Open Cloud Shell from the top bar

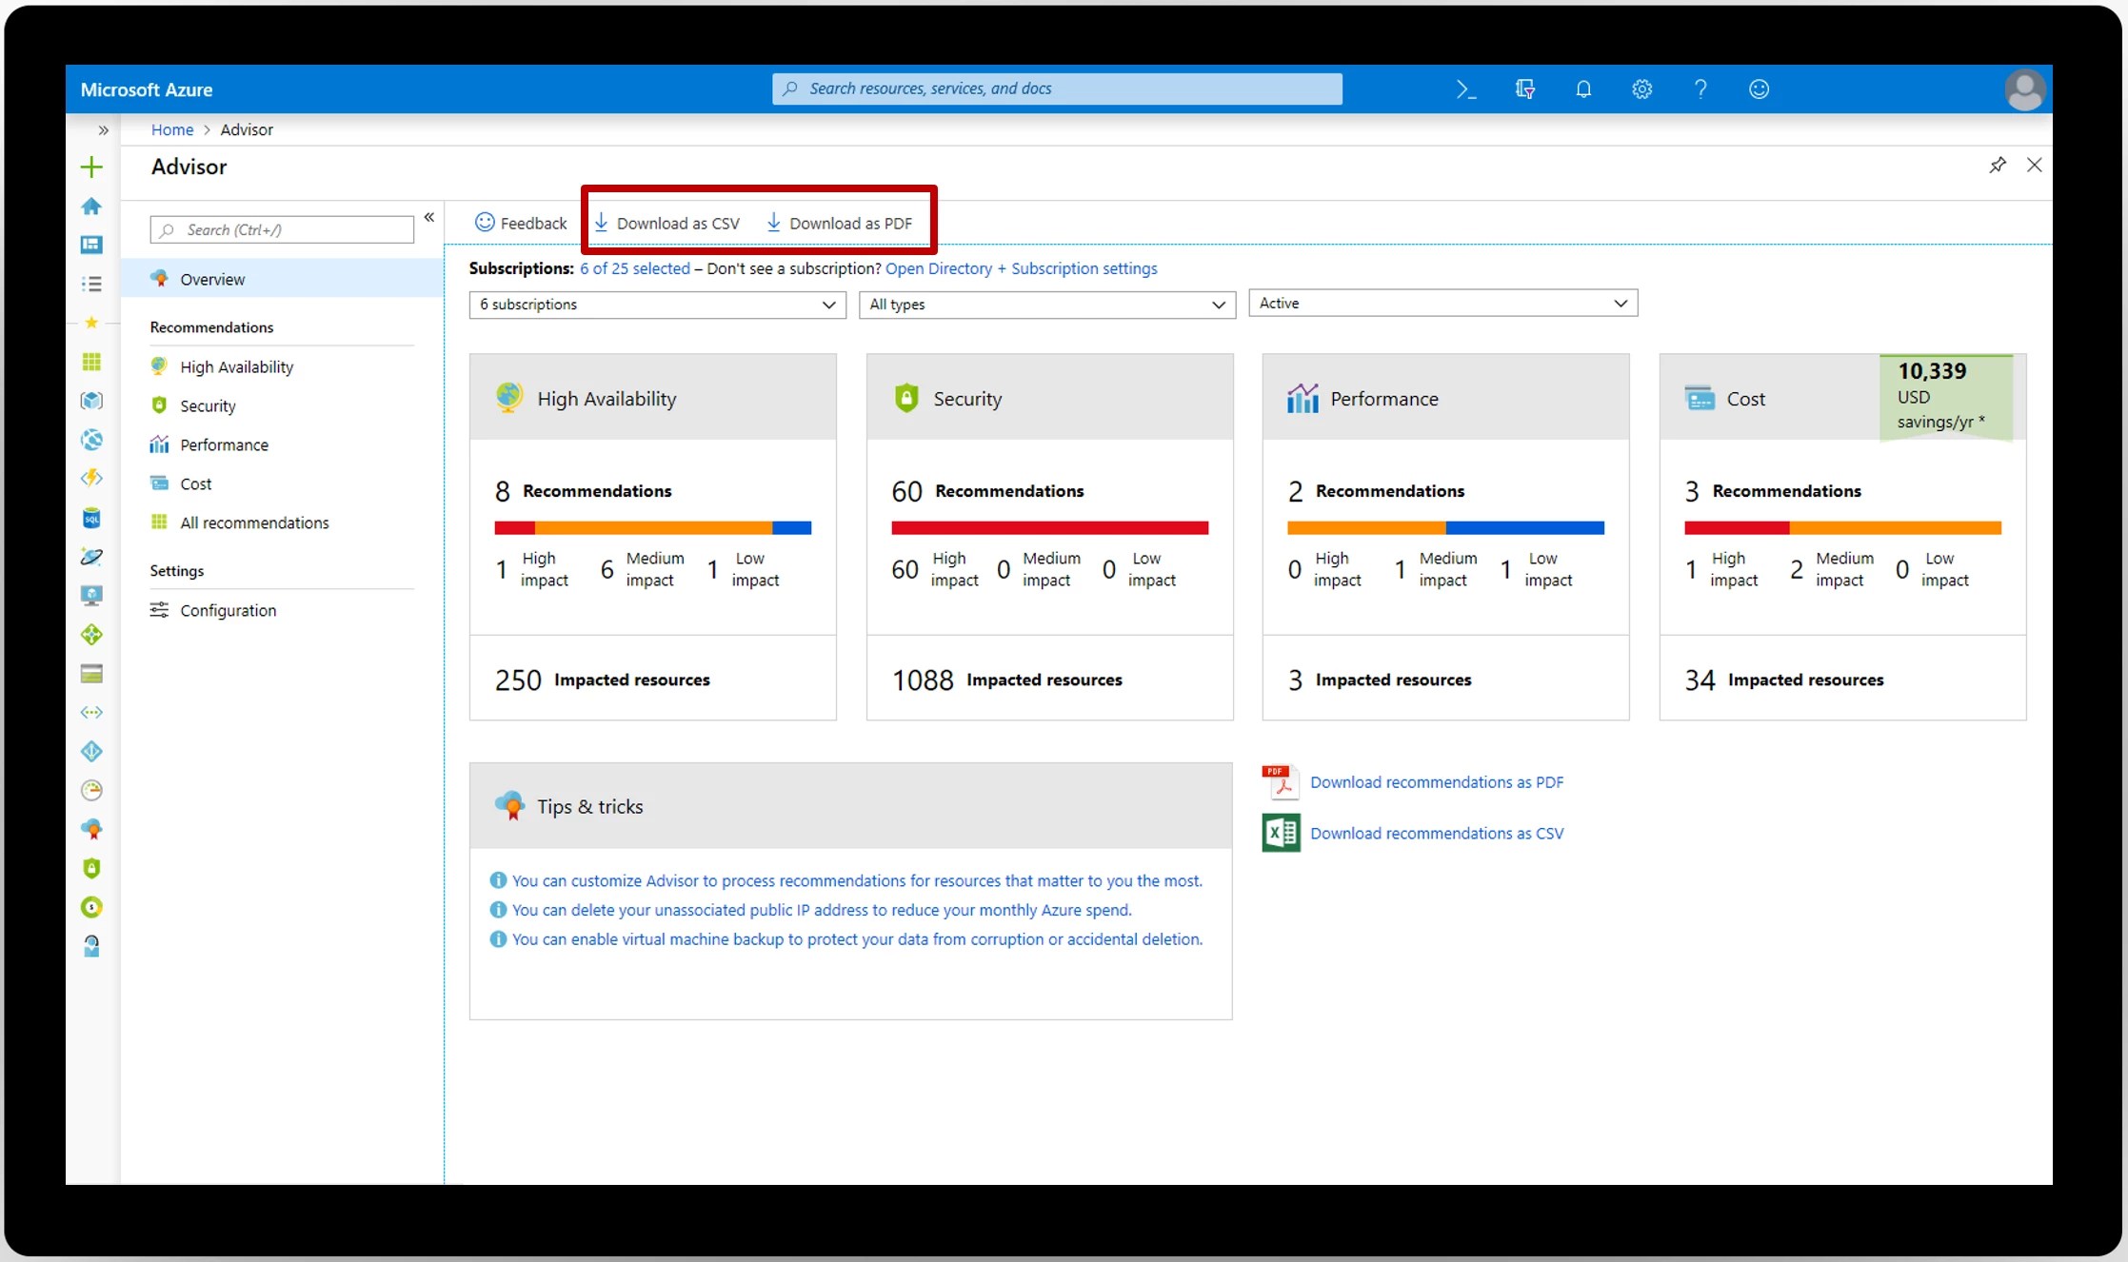(x=1465, y=89)
